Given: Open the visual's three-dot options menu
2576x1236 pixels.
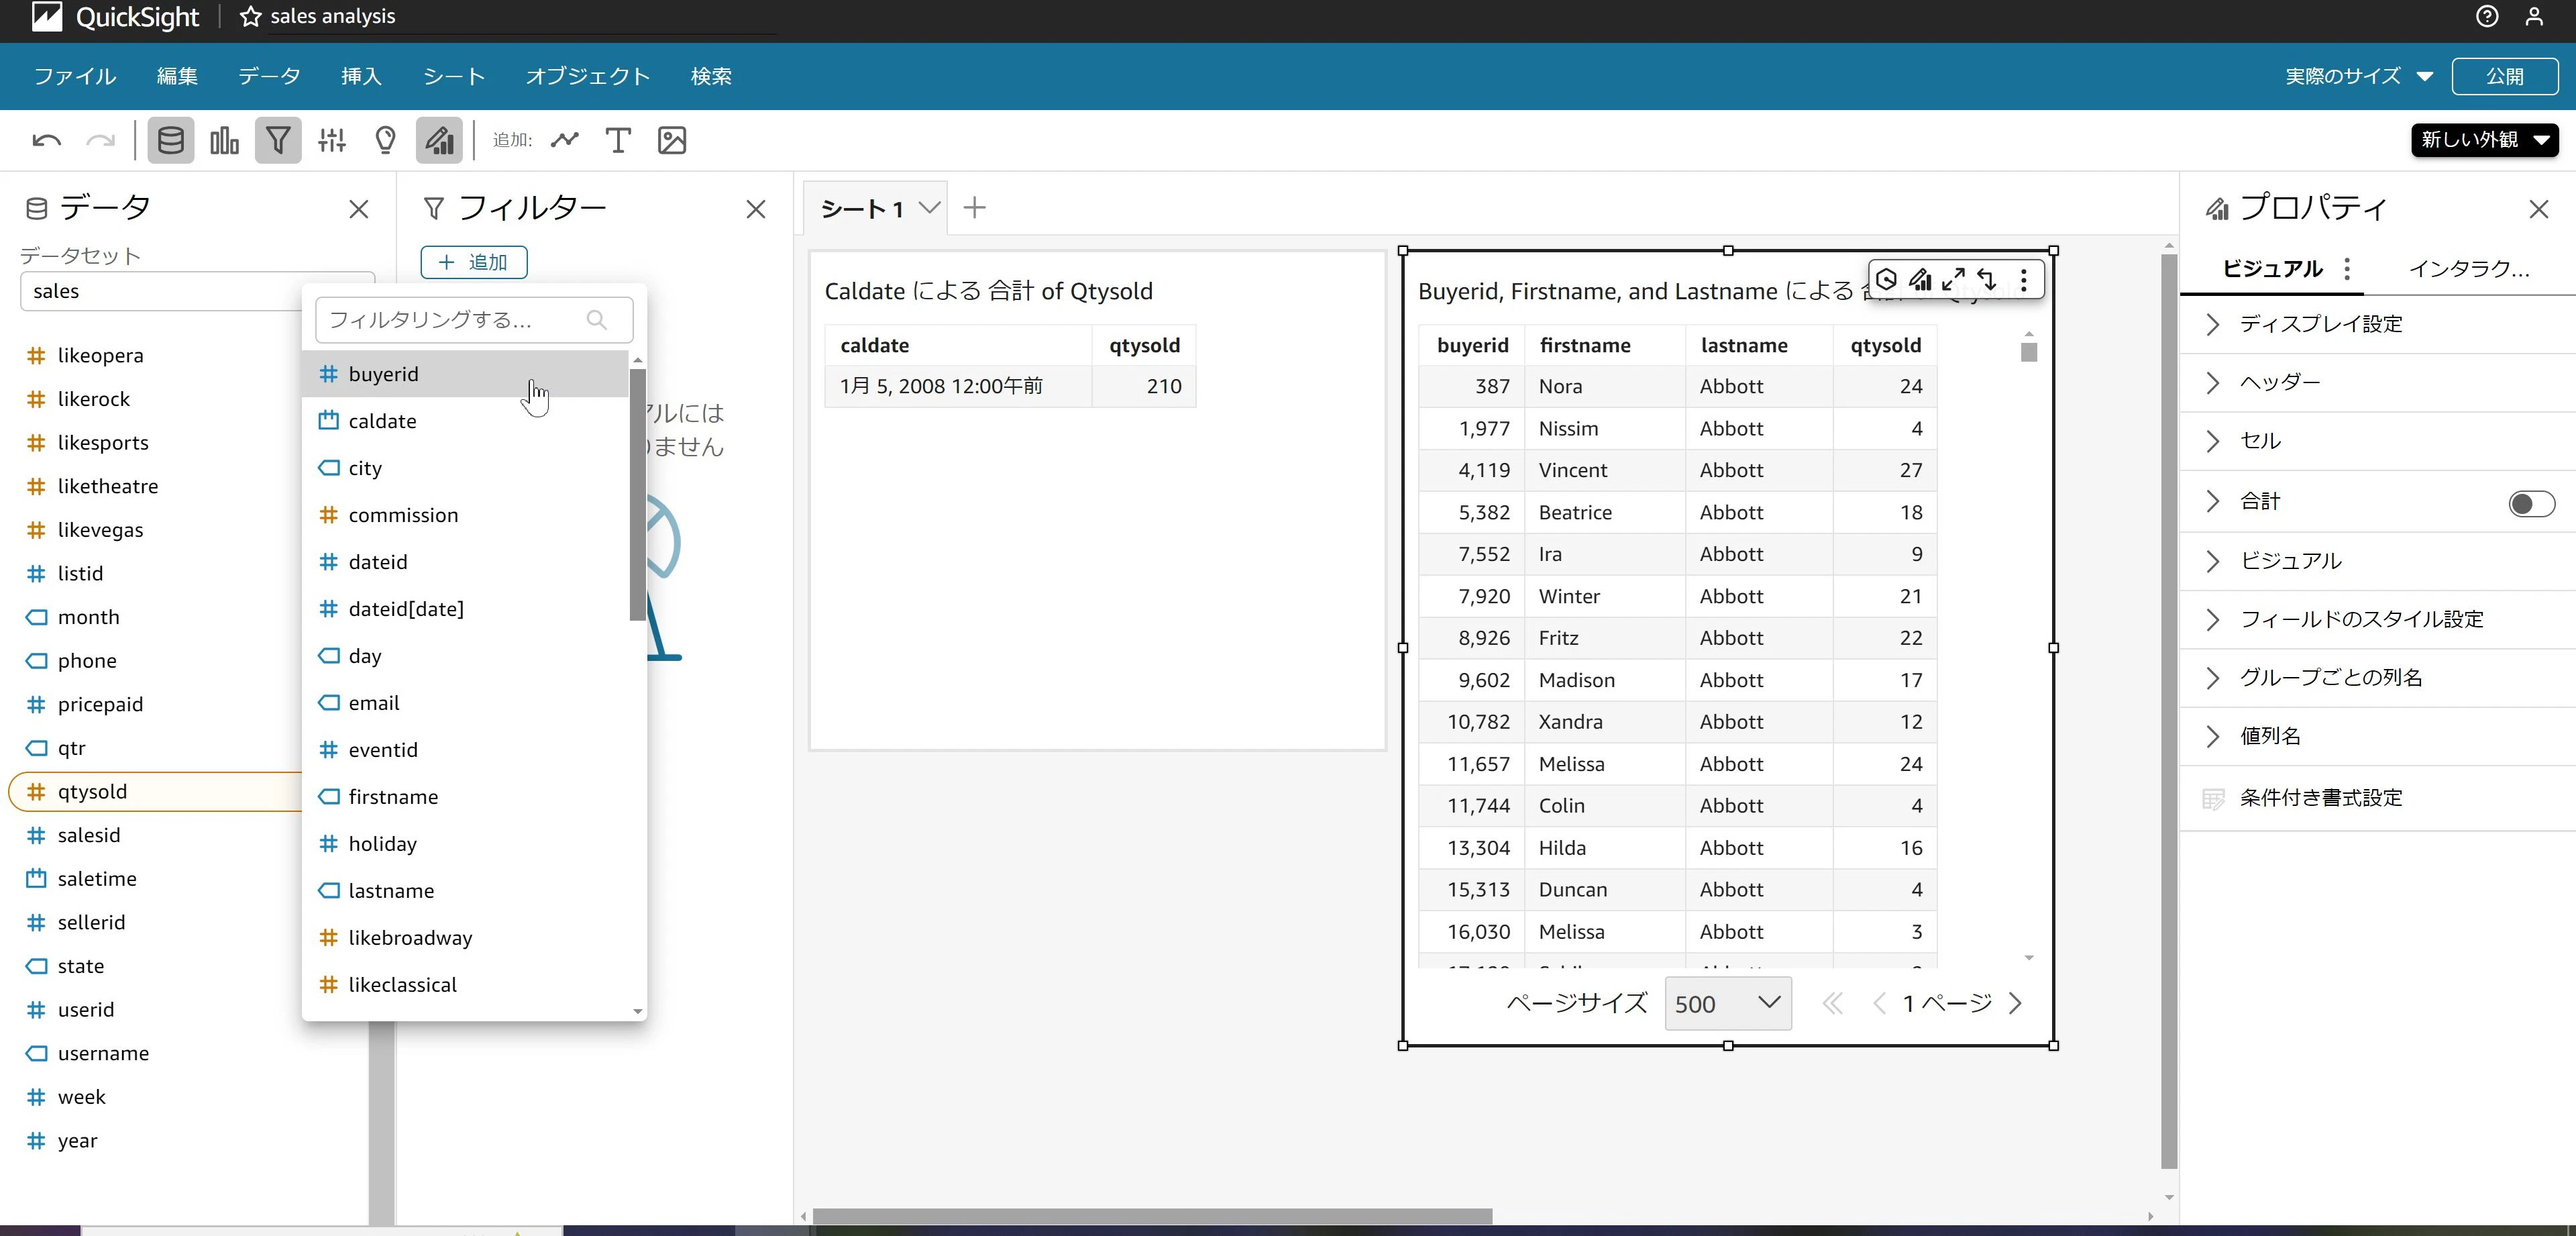Looking at the screenshot, I should [x=2023, y=280].
